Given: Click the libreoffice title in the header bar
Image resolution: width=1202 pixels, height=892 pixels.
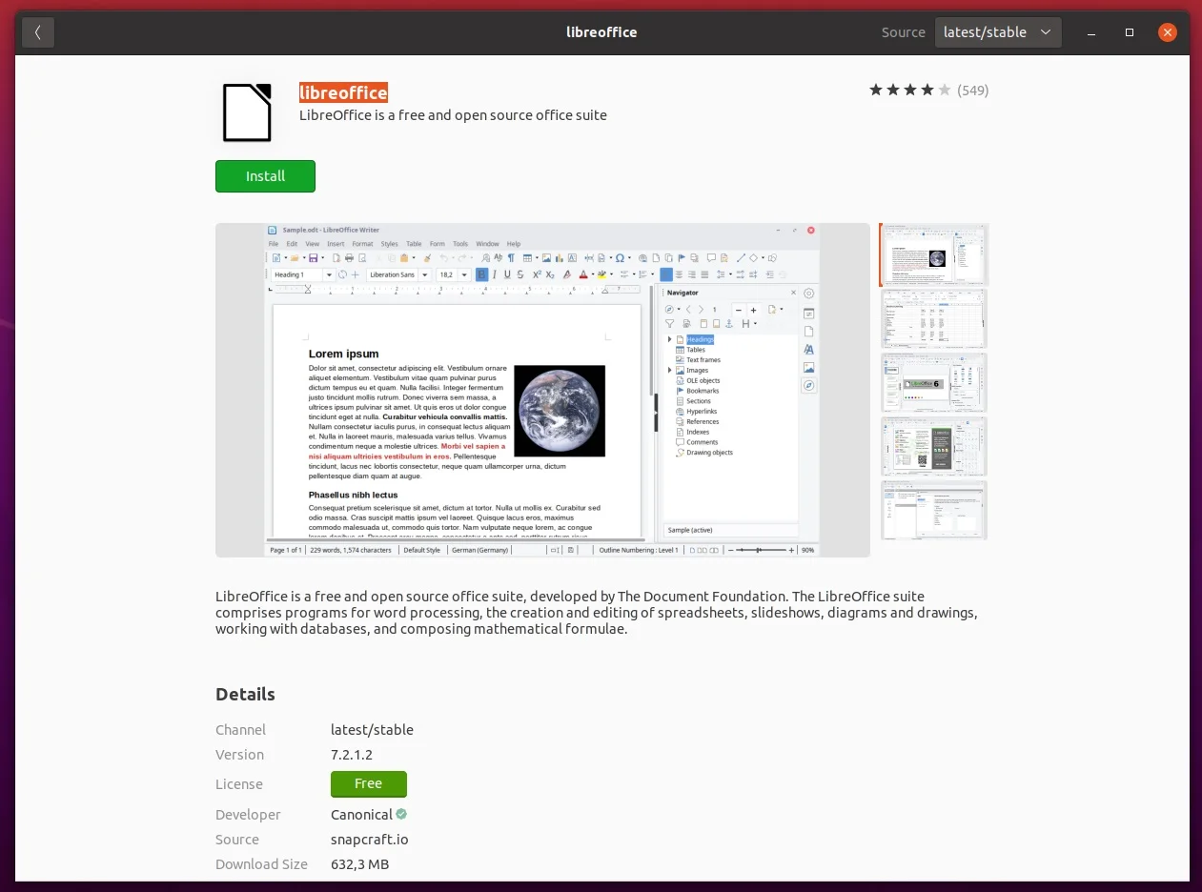Looking at the screenshot, I should click(601, 32).
